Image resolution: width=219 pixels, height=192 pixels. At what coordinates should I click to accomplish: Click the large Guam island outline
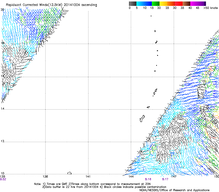pos(142,118)
